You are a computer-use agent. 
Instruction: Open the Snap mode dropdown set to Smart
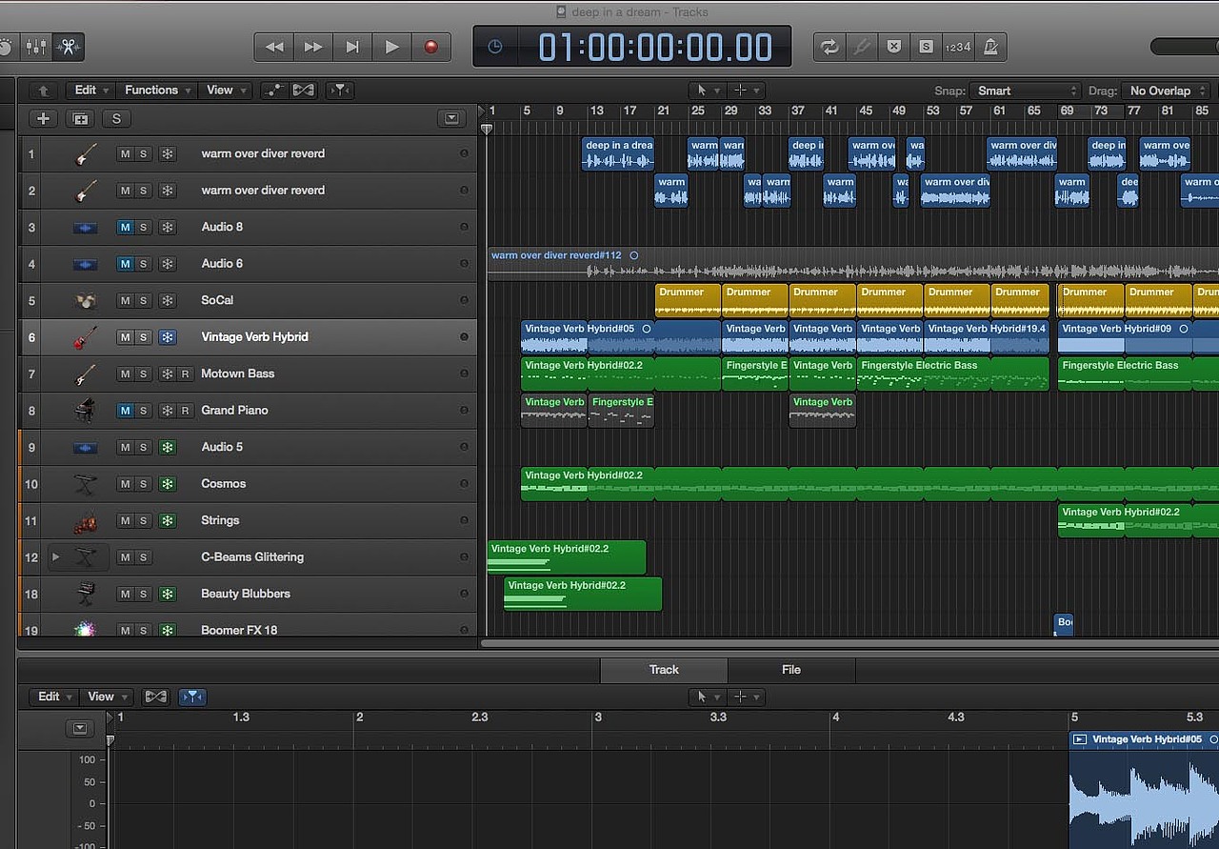pos(1025,91)
